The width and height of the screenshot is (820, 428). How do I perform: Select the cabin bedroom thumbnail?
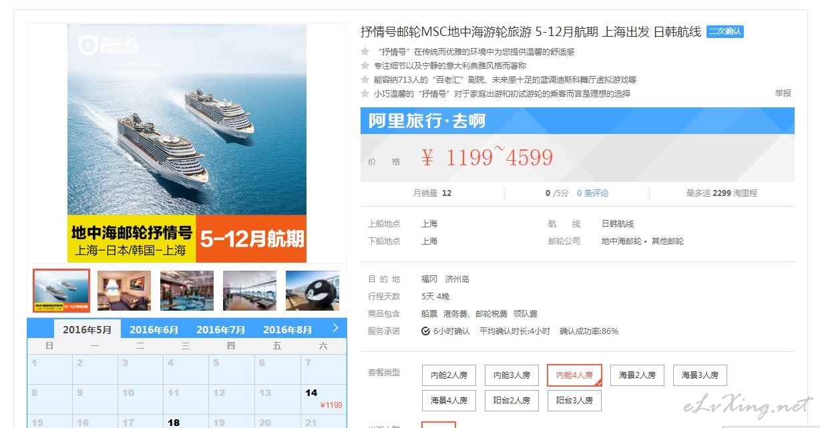124,291
